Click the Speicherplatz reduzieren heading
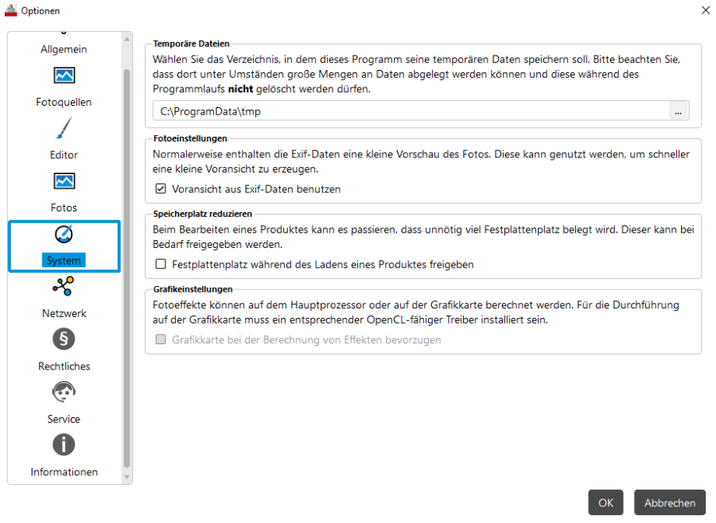 coord(202,214)
